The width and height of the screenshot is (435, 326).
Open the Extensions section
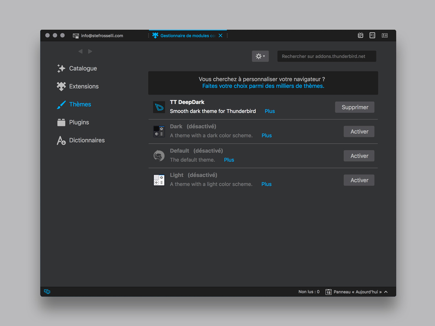click(x=78, y=86)
